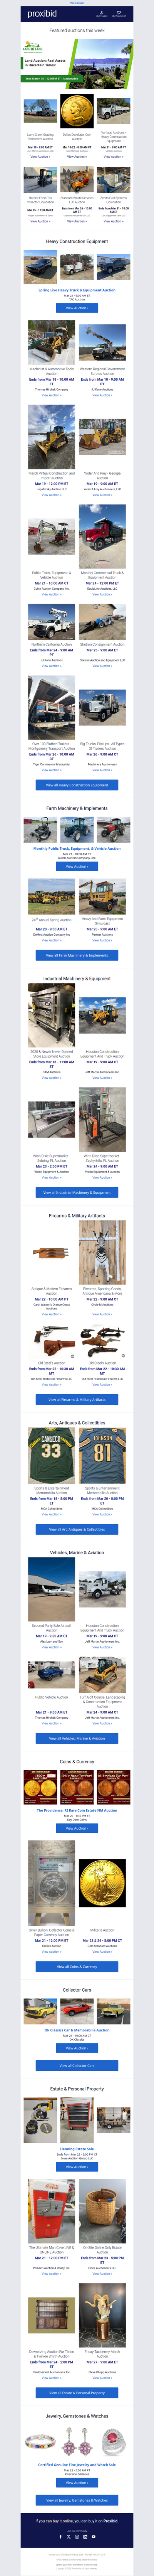Click the Land Auction featured banner image
Screen dimensions: 154x2576
tap(77, 61)
